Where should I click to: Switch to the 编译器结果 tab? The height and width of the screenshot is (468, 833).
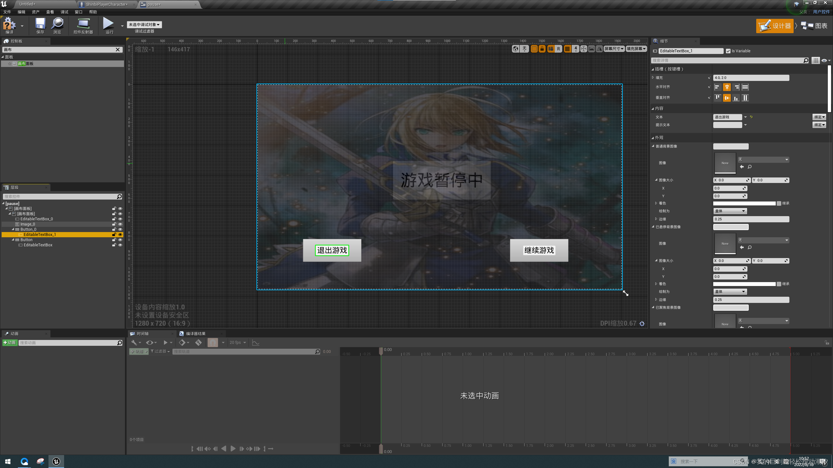[x=196, y=333]
